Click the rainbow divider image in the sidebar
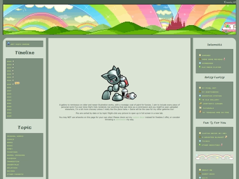 point(215,157)
